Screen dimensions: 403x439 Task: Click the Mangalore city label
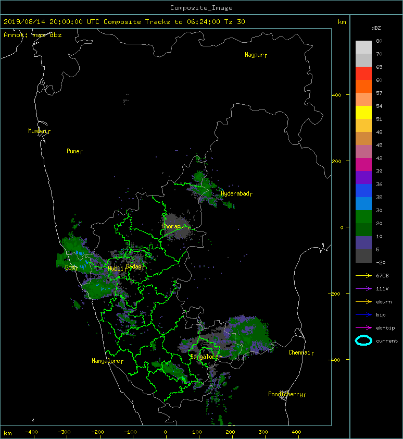point(107,361)
